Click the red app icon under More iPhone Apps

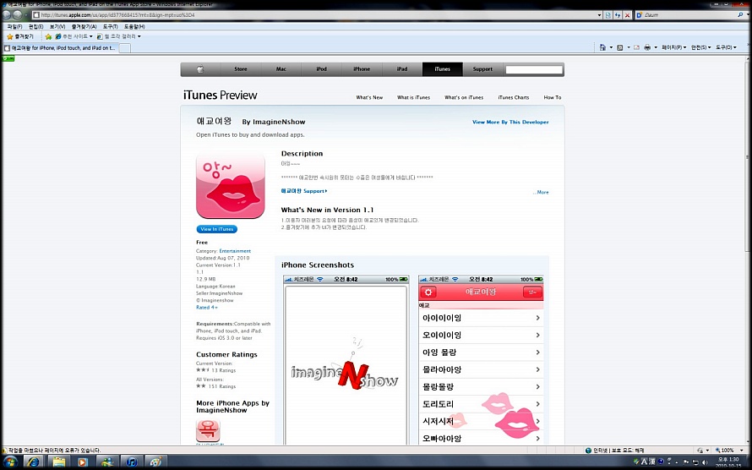(x=208, y=430)
